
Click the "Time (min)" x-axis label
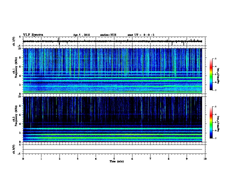tap(117, 161)
